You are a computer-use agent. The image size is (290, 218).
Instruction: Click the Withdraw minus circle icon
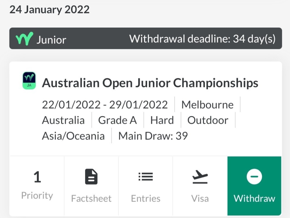click(254, 177)
